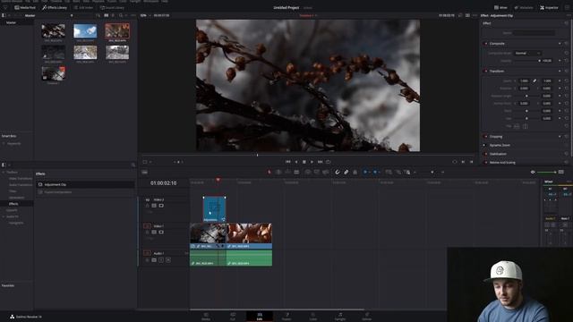
Task: Click the Flip horizontal icon in Transform
Action: 517,126
